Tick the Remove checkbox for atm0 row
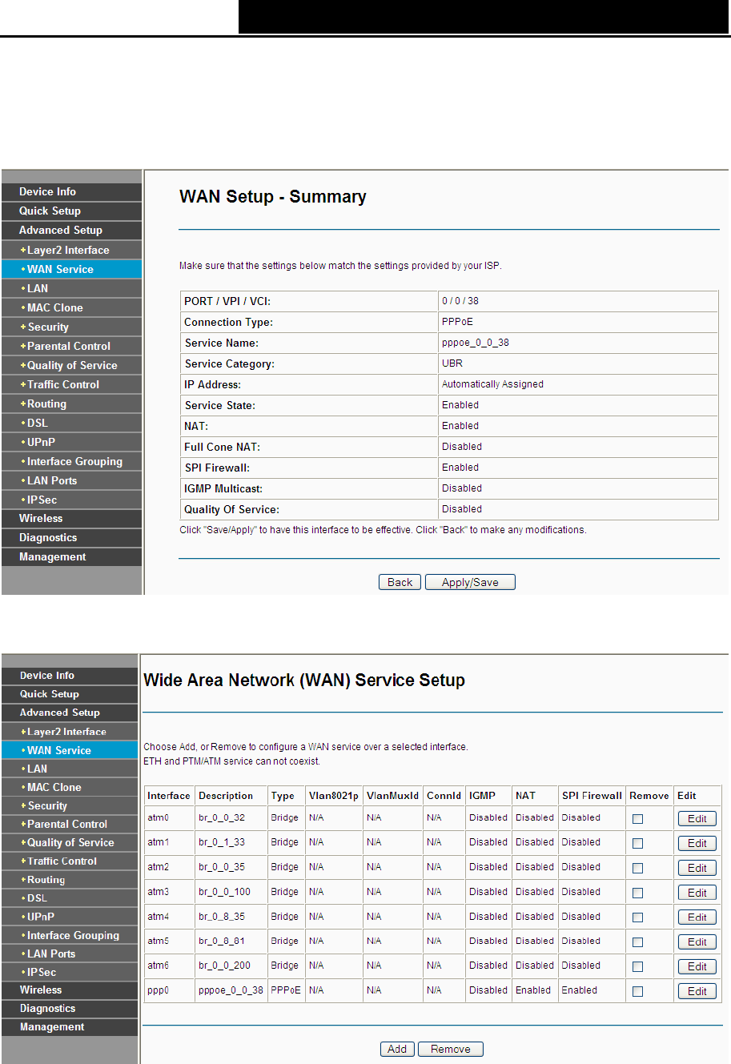This screenshot has width=731, height=1064. point(637,818)
